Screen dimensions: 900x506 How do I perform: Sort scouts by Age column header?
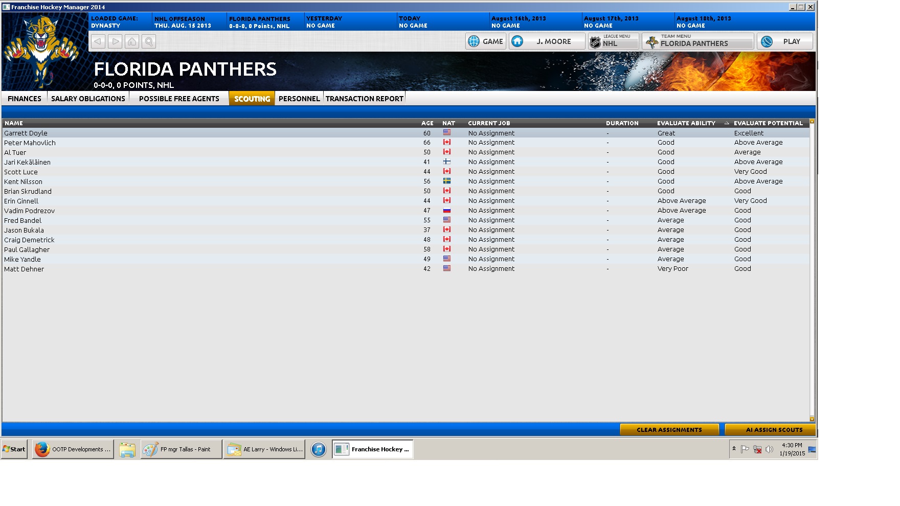click(427, 123)
